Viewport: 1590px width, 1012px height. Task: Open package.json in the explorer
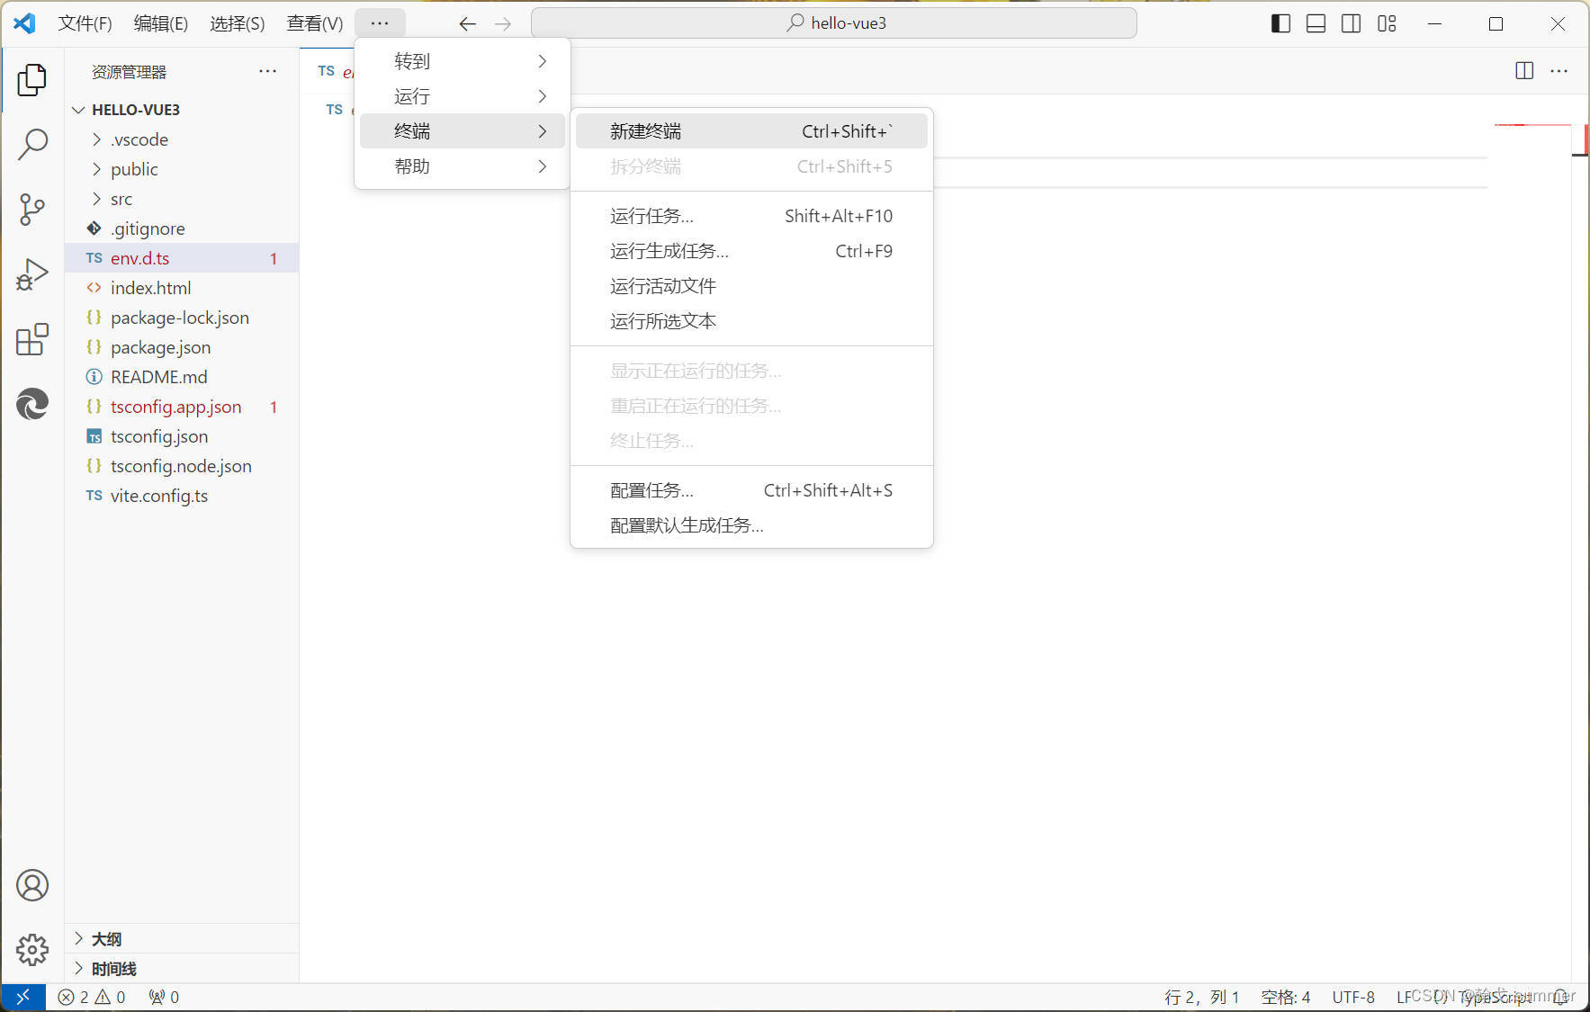click(160, 347)
